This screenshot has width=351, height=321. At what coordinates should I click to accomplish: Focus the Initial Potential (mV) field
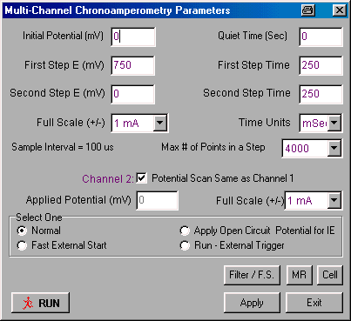tap(133, 37)
